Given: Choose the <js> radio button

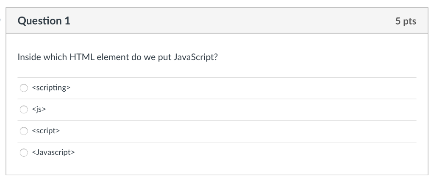Looking at the screenshot, I should pyautogui.click(x=24, y=110).
